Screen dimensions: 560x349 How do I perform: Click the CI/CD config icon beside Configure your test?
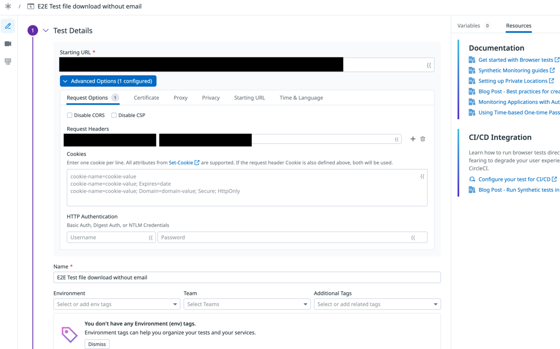[x=472, y=179]
